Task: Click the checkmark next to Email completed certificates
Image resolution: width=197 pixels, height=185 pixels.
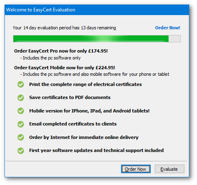Action: point(21,124)
